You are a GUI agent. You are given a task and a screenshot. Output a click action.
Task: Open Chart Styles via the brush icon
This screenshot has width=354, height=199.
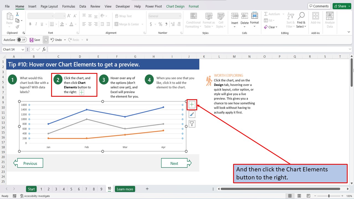192,114
